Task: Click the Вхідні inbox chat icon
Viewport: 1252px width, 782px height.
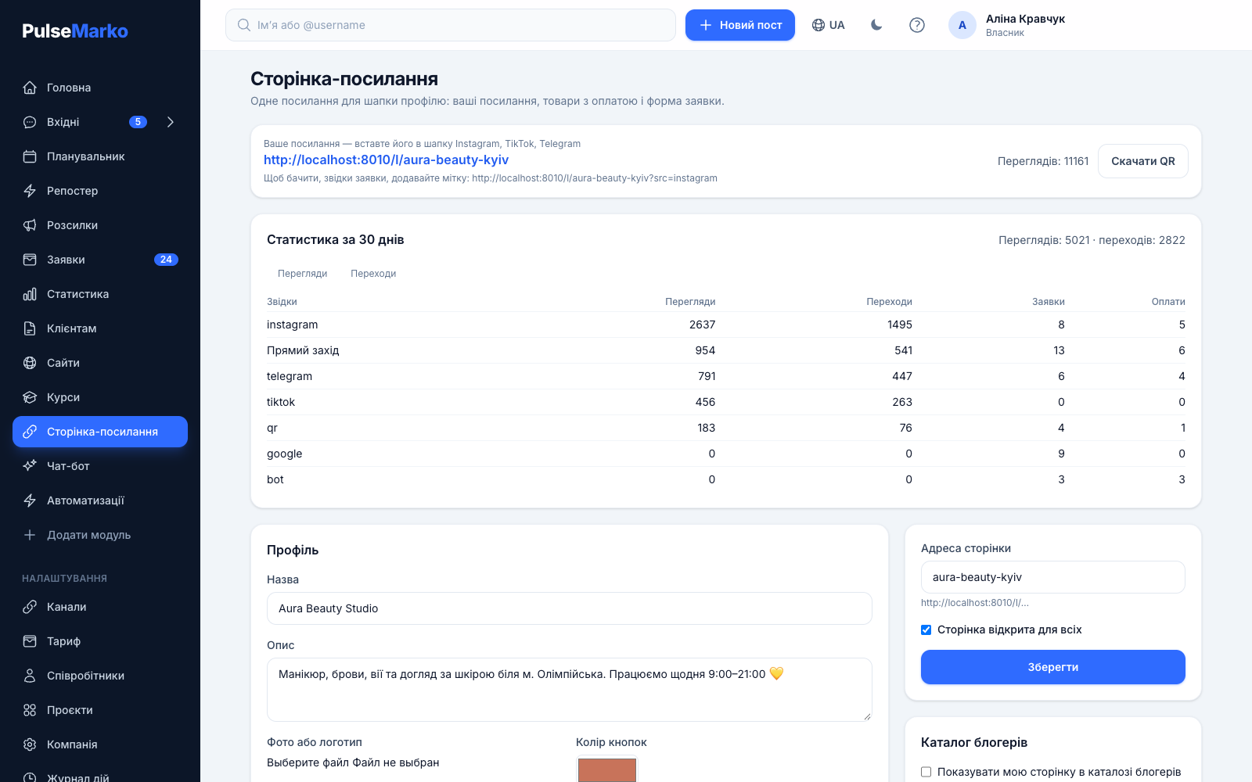Action: pos(30,122)
